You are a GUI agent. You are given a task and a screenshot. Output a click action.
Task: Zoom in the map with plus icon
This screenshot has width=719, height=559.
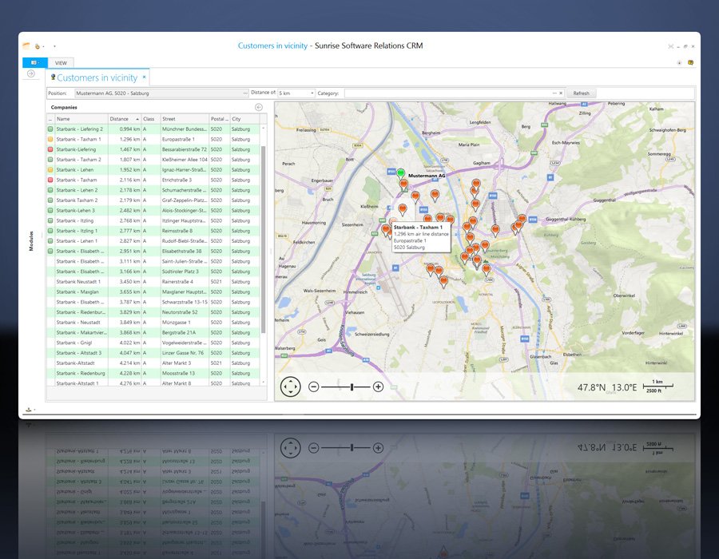point(378,387)
